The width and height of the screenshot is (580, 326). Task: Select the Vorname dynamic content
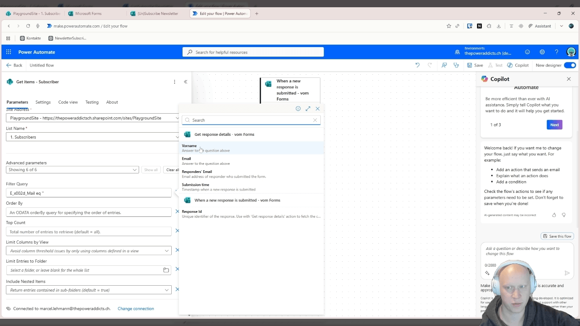coord(252,148)
